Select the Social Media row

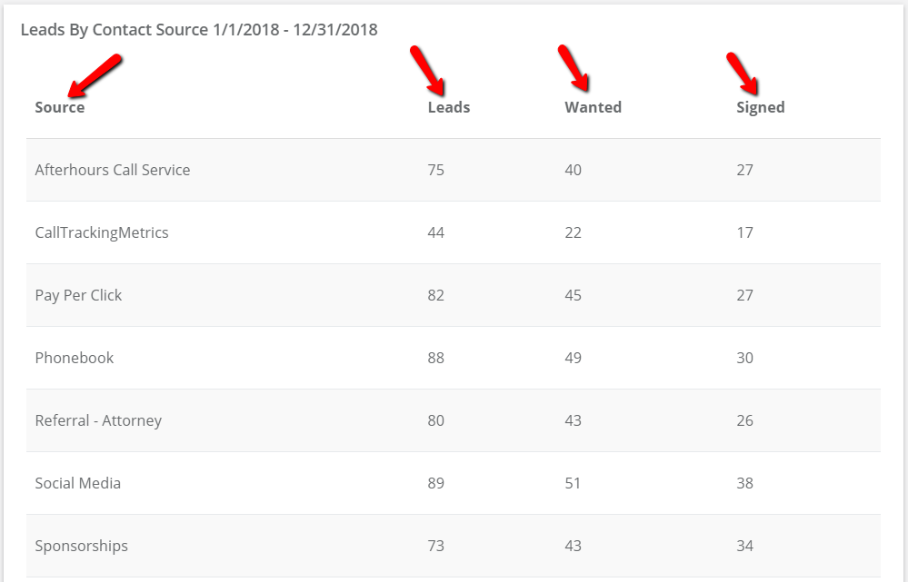click(454, 483)
